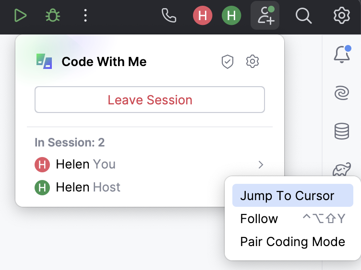Open the AI Assistant spiral icon
The image size is (361, 270).
pos(342,92)
